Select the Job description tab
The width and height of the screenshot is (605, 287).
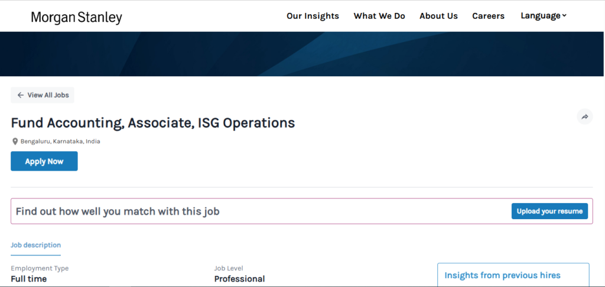pyautogui.click(x=35, y=245)
